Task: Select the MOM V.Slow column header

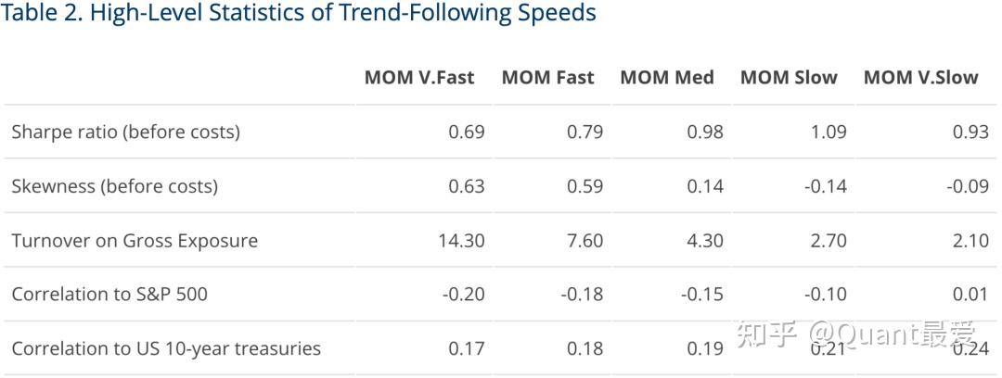Action: coord(920,78)
